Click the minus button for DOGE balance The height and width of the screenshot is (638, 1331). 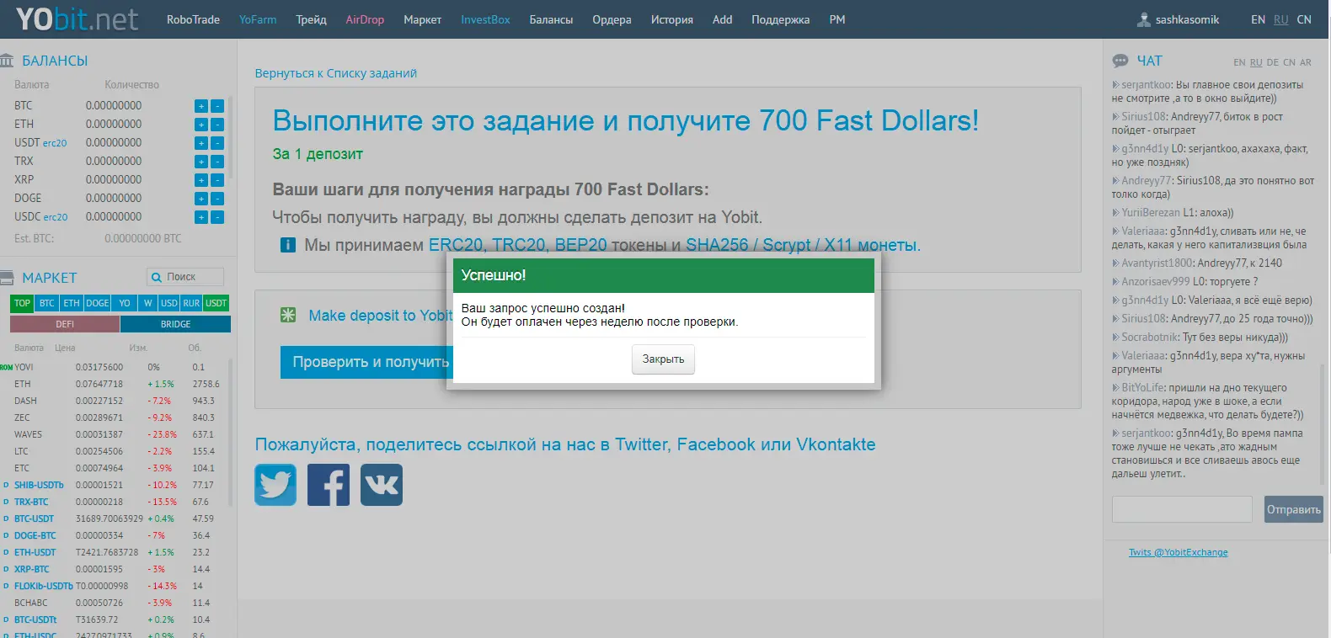click(x=217, y=199)
